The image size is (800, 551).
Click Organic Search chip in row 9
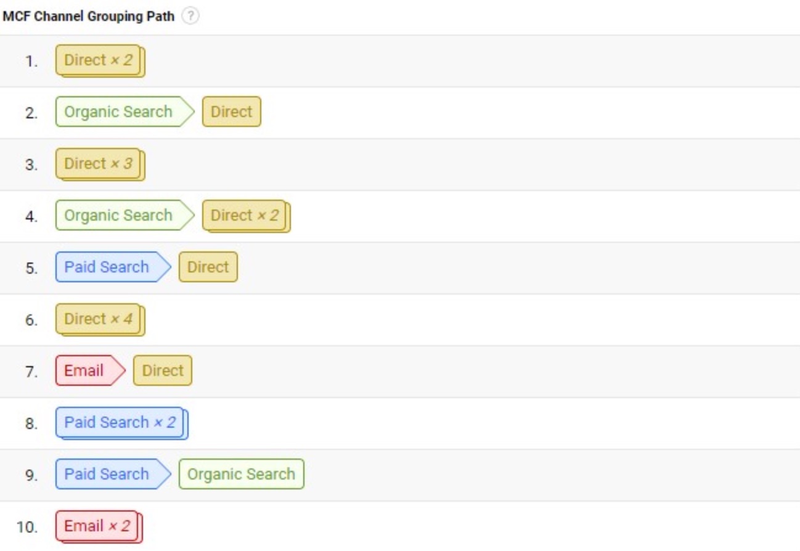pyautogui.click(x=241, y=474)
